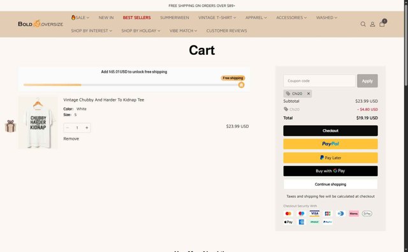The width and height of the screenshot is (408, 252).
Task: Open CUSTOMER REVIEWS page
Action: [x=227, y=31]
